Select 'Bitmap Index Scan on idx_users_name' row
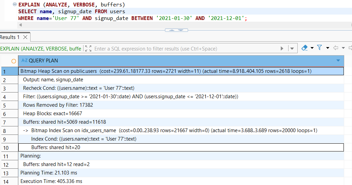 click(x=181, y=130)
